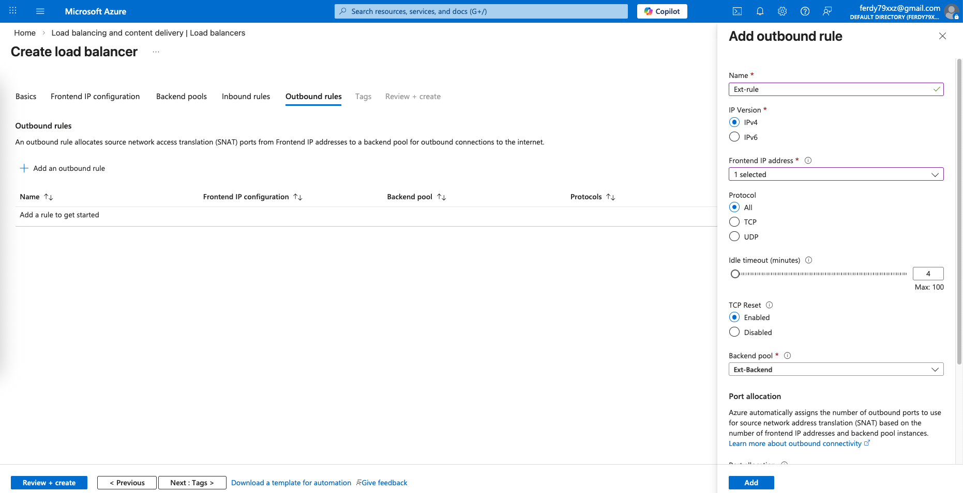963x493 pixels.
Task: Open the Azure portal hamburger menu
Action: 40,11
